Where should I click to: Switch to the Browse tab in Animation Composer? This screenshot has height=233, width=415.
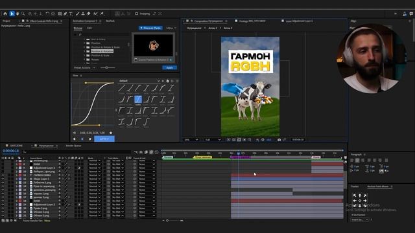78,28
